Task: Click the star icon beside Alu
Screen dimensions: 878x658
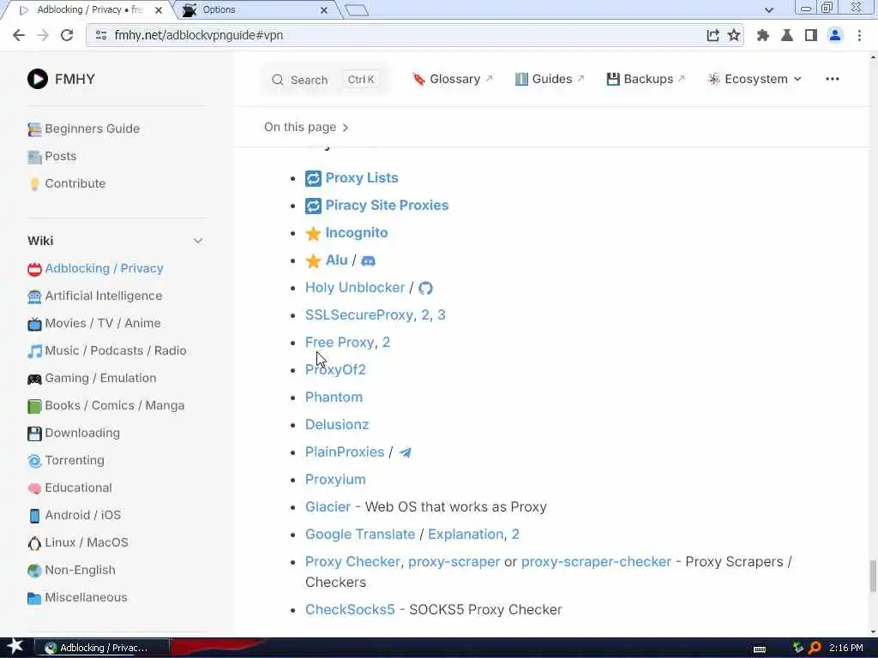Action: click(x=313, y=260)
